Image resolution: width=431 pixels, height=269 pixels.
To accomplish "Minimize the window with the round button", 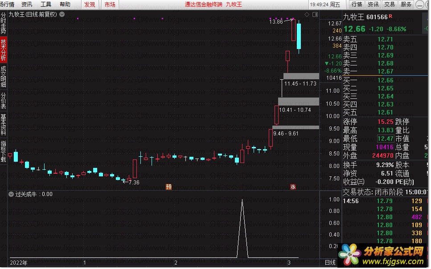I will [419, 4].
